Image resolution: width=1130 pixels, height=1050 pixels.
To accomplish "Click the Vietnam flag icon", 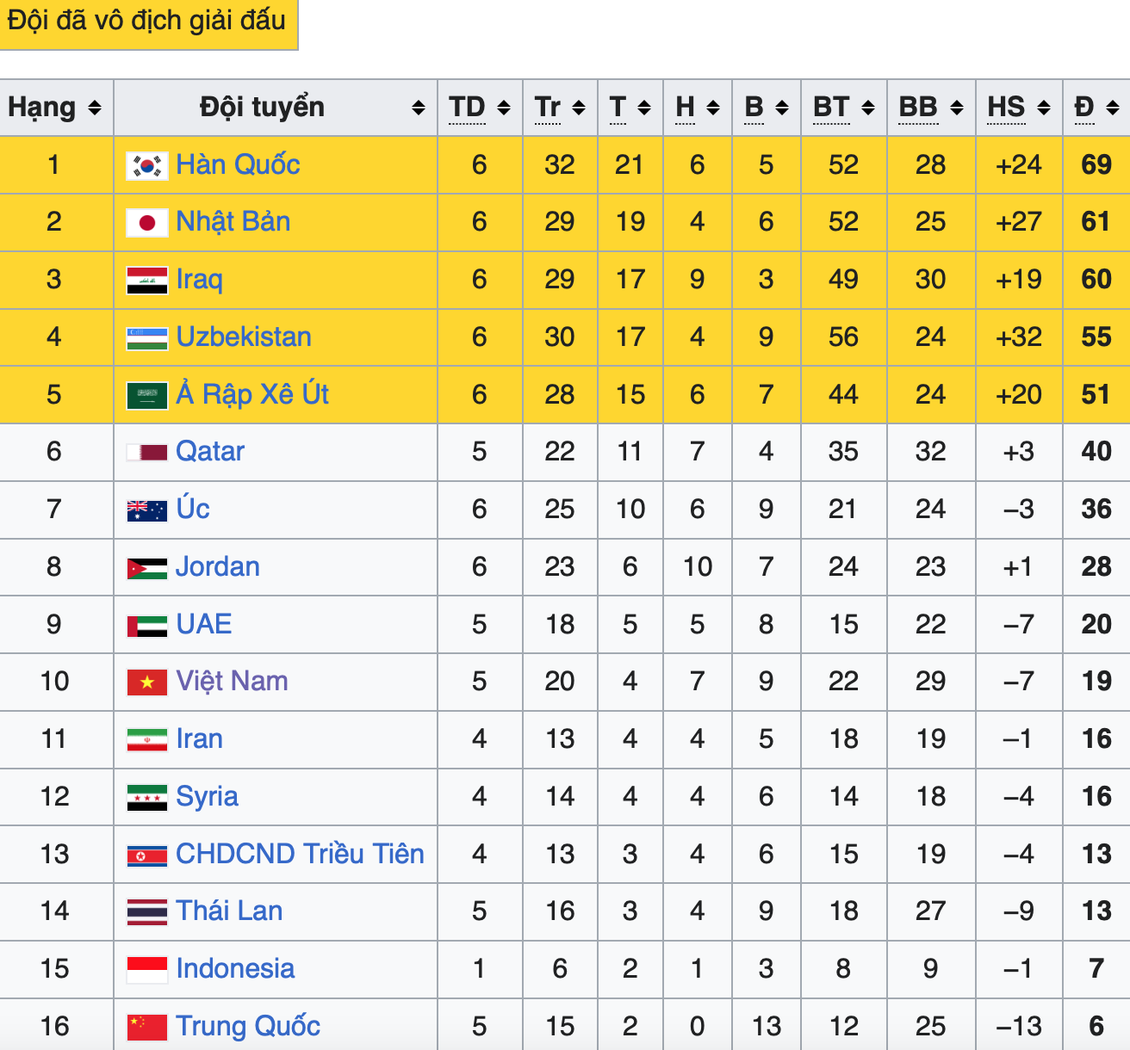I will tap(146, 682).
